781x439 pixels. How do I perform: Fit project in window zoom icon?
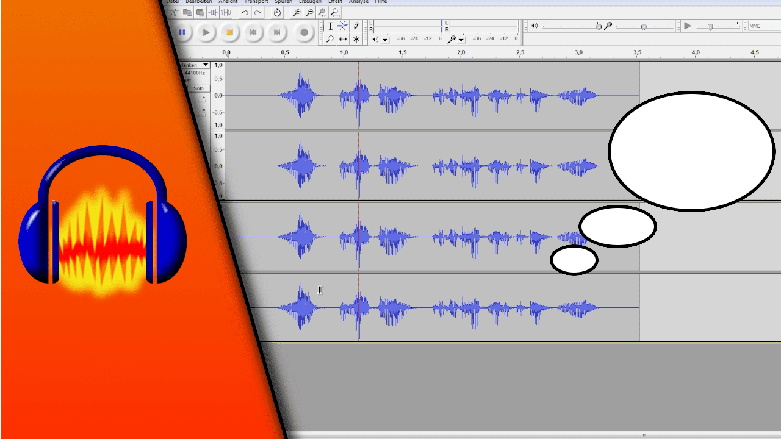coord(335,12)
